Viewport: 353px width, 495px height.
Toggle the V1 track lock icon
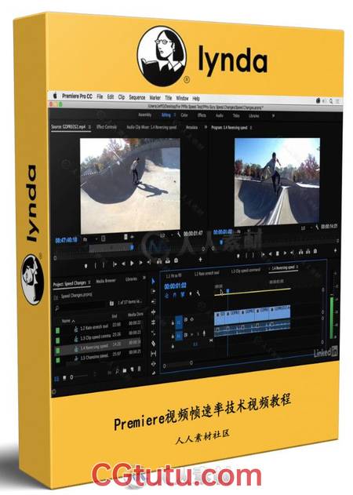click(x=173, y=323)
